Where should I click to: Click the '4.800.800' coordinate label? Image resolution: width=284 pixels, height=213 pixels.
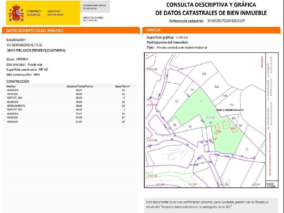[x=152, y=140]
